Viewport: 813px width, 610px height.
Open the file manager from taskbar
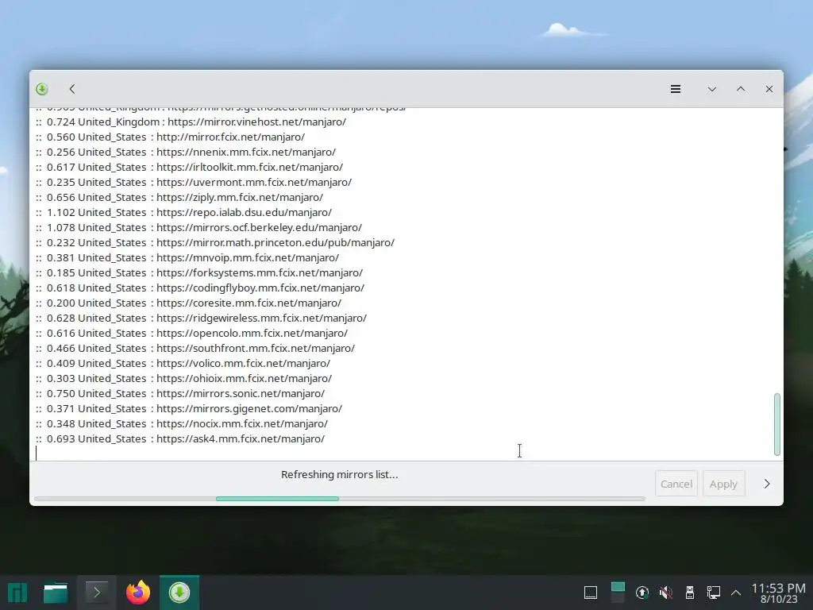click(56, 593)
